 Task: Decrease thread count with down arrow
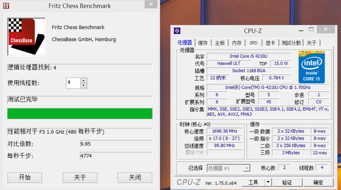point(84,86)
